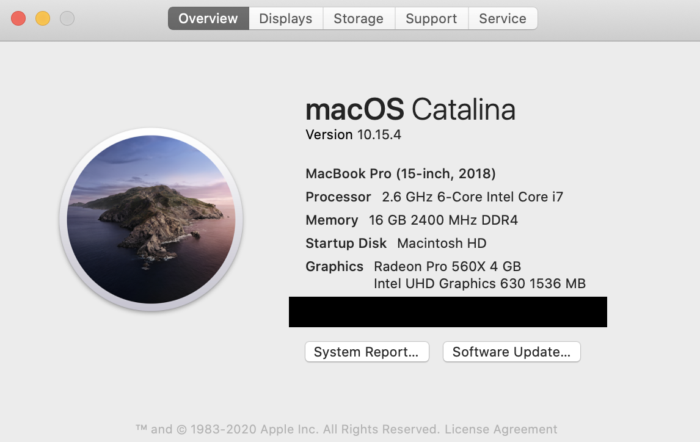700x442 pixels.
Task: Close the About This Mac window
Action: [18, 18]
